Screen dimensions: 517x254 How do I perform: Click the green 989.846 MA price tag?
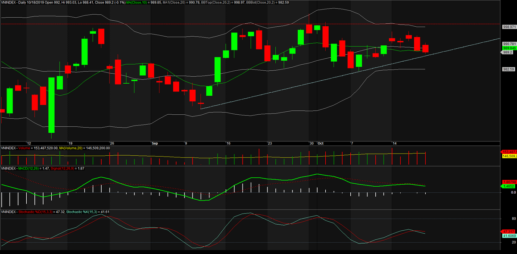(509, 48)
